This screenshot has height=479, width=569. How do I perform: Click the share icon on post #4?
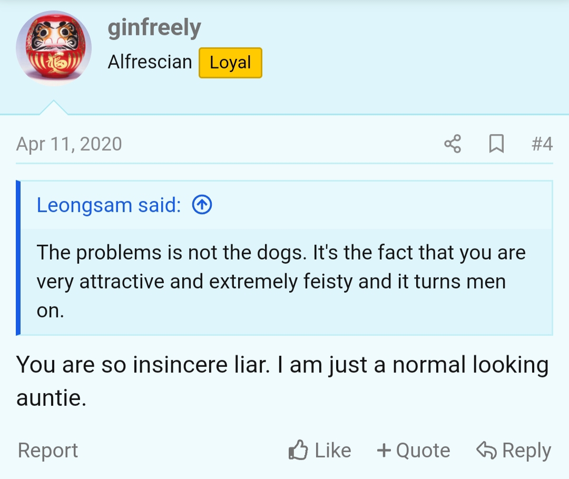[x=453, y=144]
